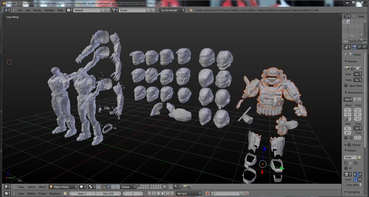Screen dimensions: 369x197
Task: Open the 3D viewport Object menu
Action: coord(43,187)
